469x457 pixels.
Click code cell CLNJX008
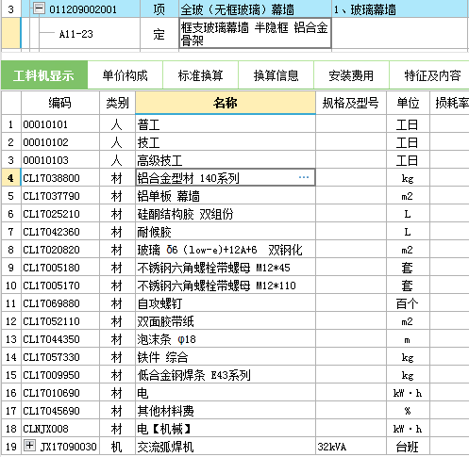[x=60, y=429]
